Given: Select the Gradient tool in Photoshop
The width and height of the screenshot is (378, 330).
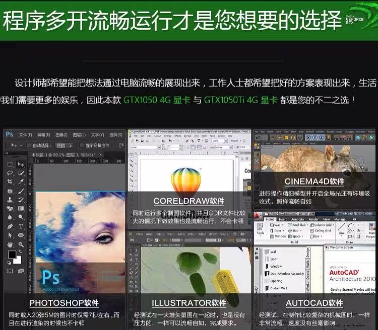Looking at the screenshot, I should coord(21,208).
